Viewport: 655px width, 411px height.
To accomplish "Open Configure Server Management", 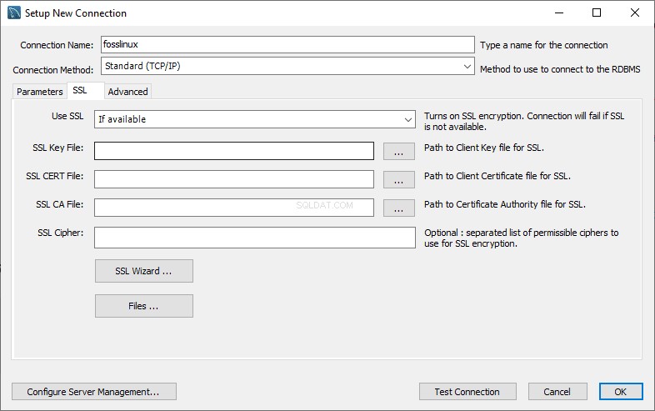I will pos(93,392).
